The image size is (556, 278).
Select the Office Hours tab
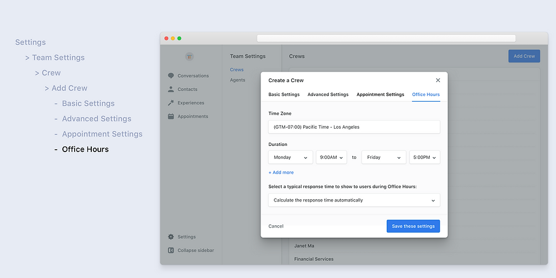click(x=426, y=94)
